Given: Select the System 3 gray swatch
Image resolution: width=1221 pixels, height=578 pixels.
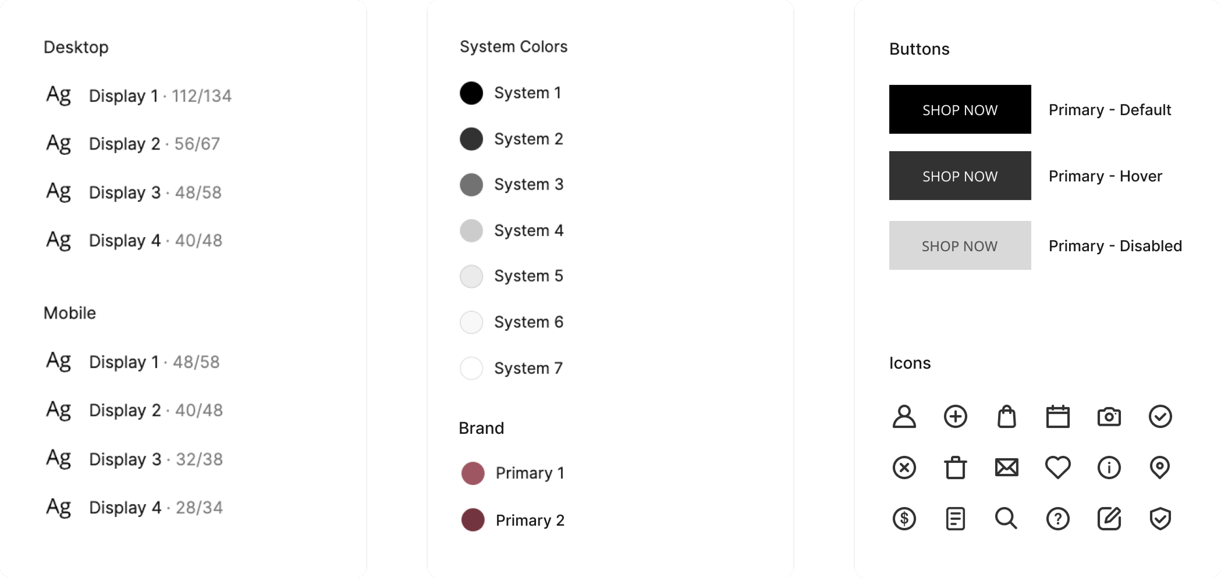Looking at the screenshot, I should (471, 185).
